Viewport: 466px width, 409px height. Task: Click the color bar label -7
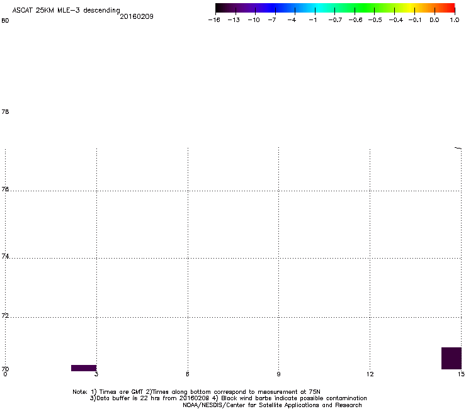click(272, 20)
